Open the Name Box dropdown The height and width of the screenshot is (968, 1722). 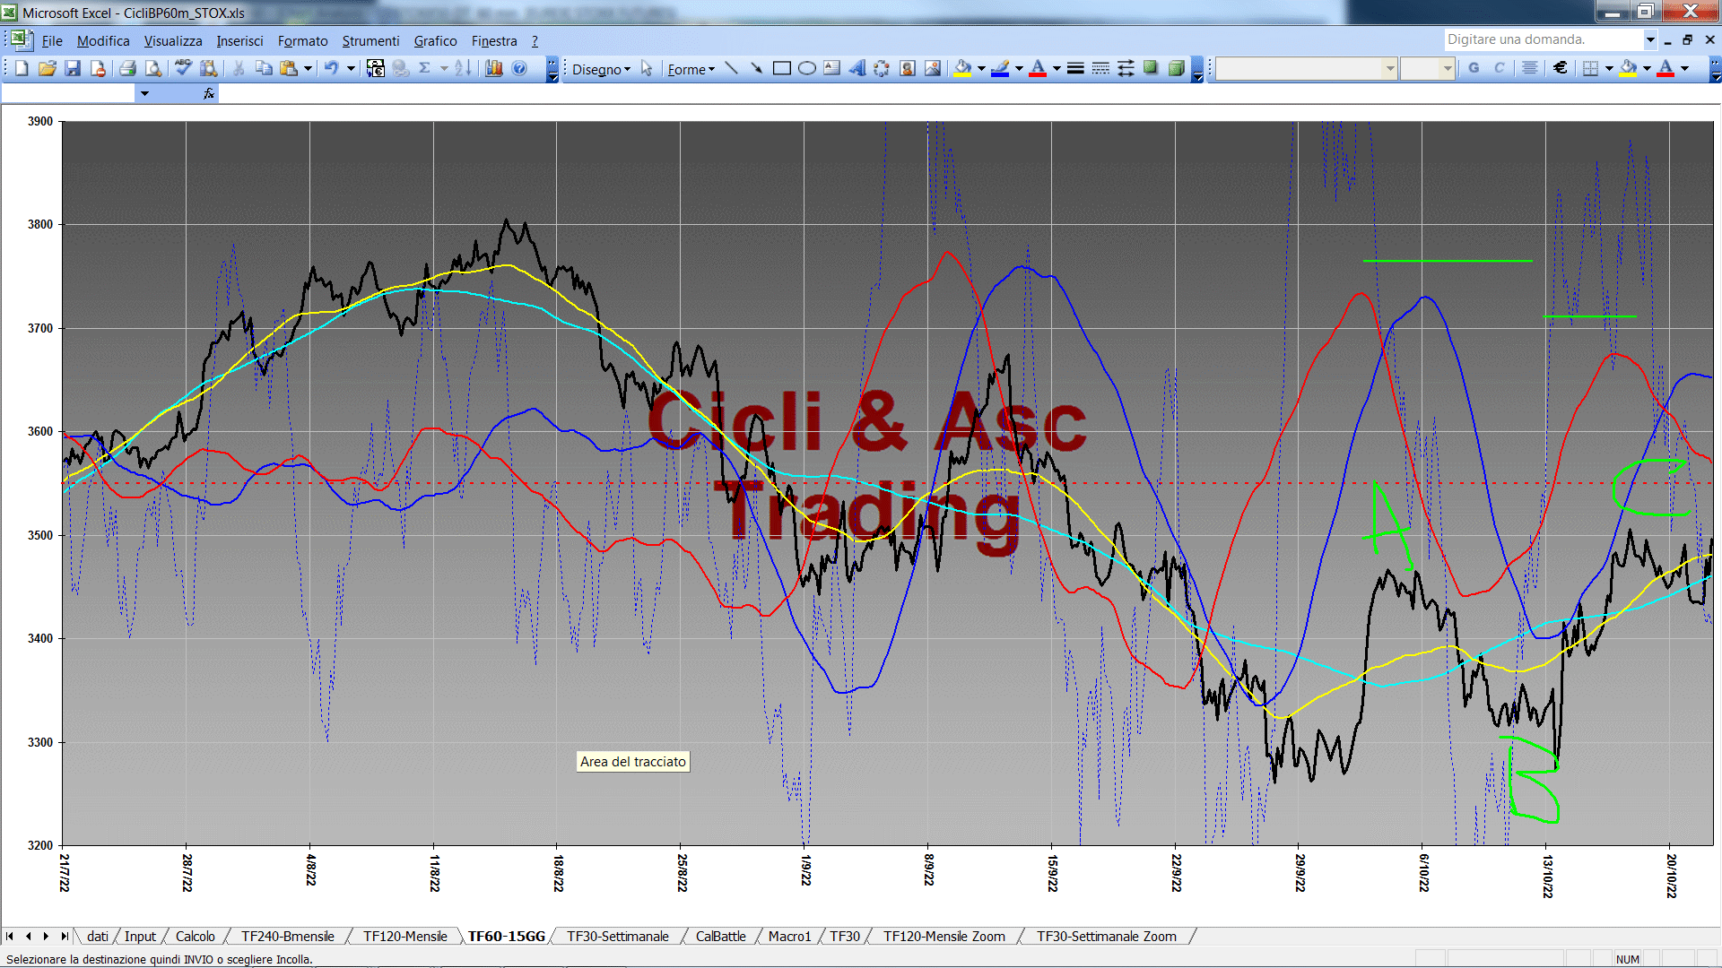click(143, 93)
